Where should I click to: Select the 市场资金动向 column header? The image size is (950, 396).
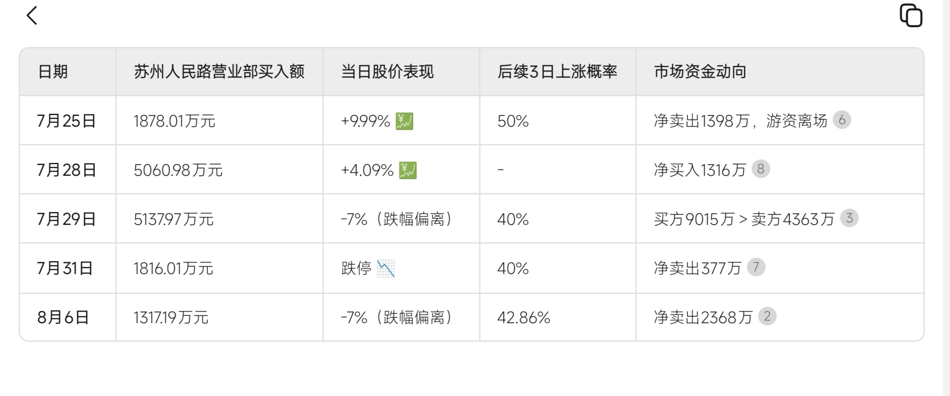(x=780, y=72)
